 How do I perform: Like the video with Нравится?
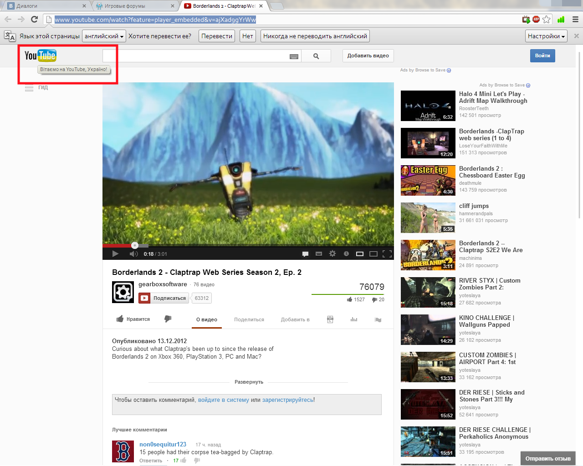coord(133,319)
